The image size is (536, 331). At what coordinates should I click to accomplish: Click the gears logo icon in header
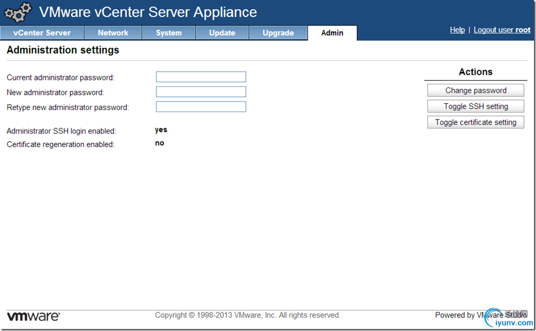point(18,13)
